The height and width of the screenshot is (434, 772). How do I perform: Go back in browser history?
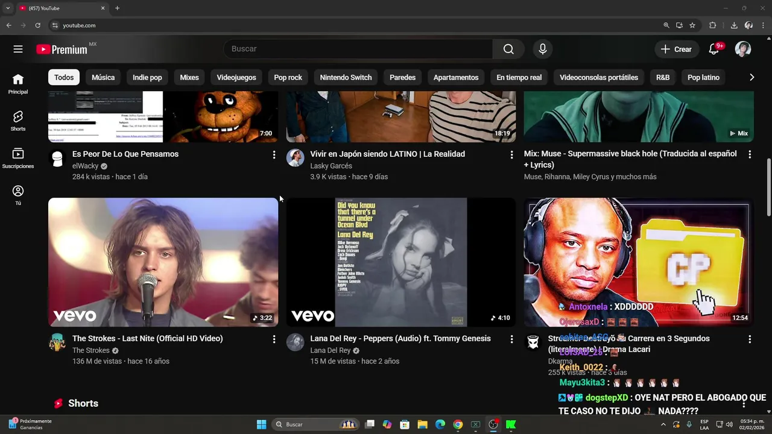pyautogui.click(x=8, y=25)
